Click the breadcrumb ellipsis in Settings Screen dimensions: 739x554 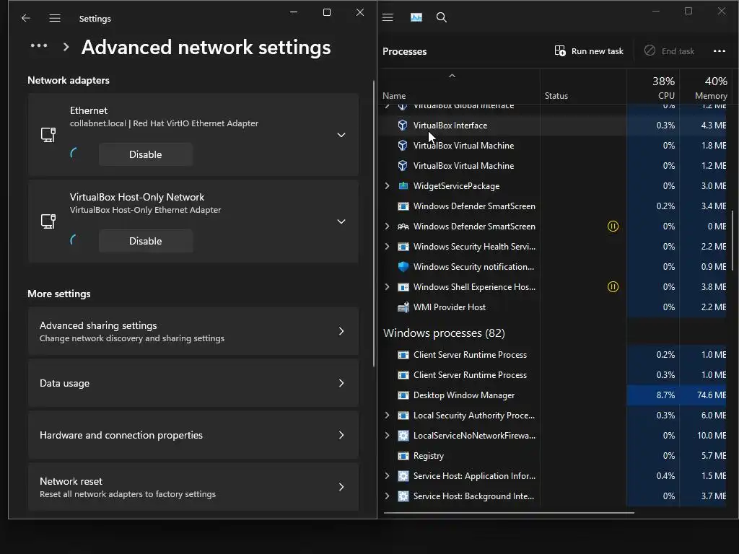coord(39,47)
